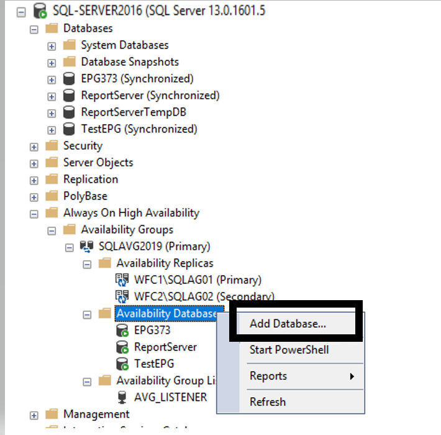Expand the PolyBase folder node

34,196
